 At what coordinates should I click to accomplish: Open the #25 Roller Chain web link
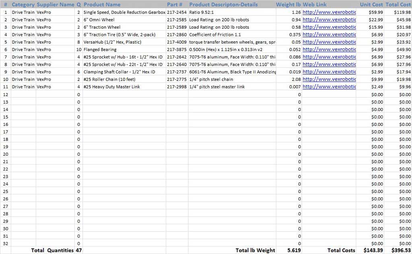[329, 79]
